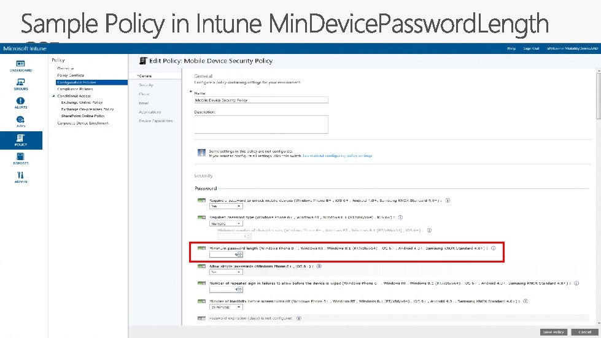The image size is (601, 338).
Task: Toggle Allow simple passwords switch
Action: point(201,266)
